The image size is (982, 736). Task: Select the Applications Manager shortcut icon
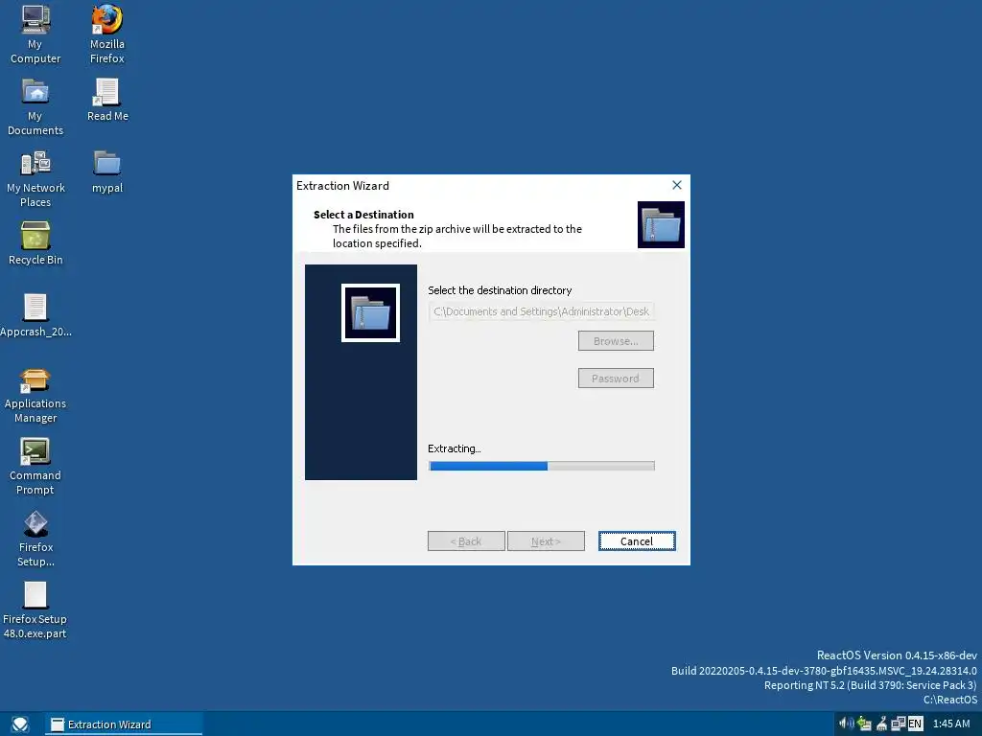(x=35, y=396)
